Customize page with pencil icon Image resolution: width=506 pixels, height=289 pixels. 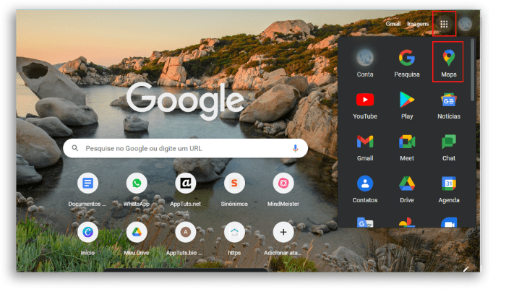pos(466,269)
